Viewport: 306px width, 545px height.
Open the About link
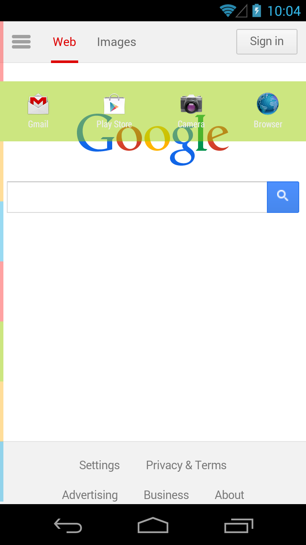tap(229, 495)
